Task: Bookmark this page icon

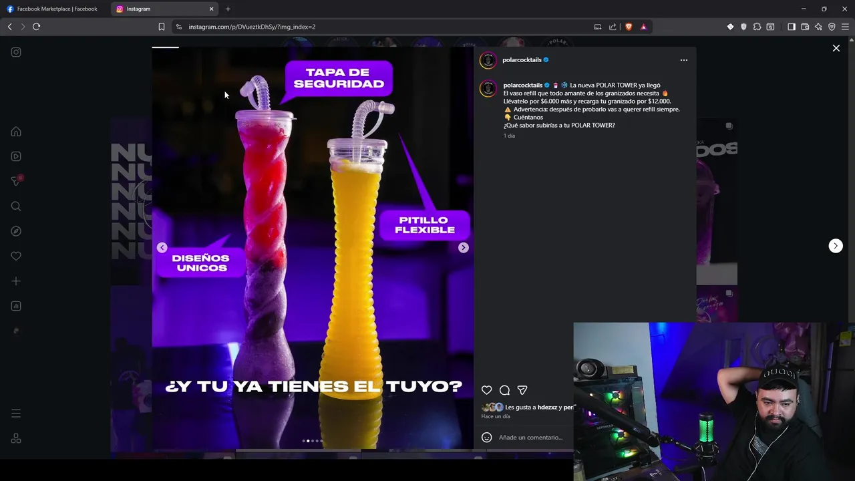Action: tap(161, 27)
